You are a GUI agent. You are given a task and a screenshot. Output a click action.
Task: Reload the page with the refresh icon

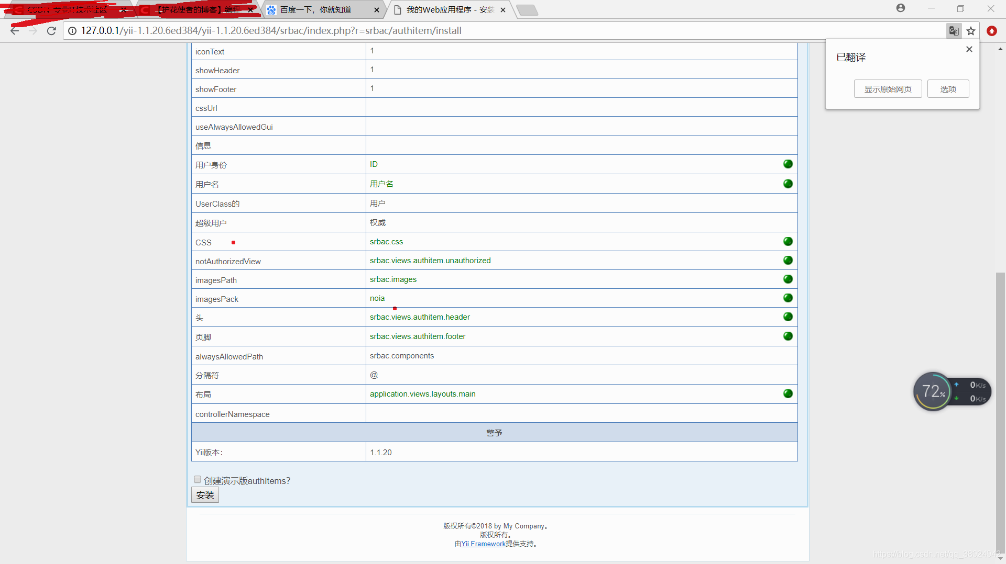click(51, 31)
